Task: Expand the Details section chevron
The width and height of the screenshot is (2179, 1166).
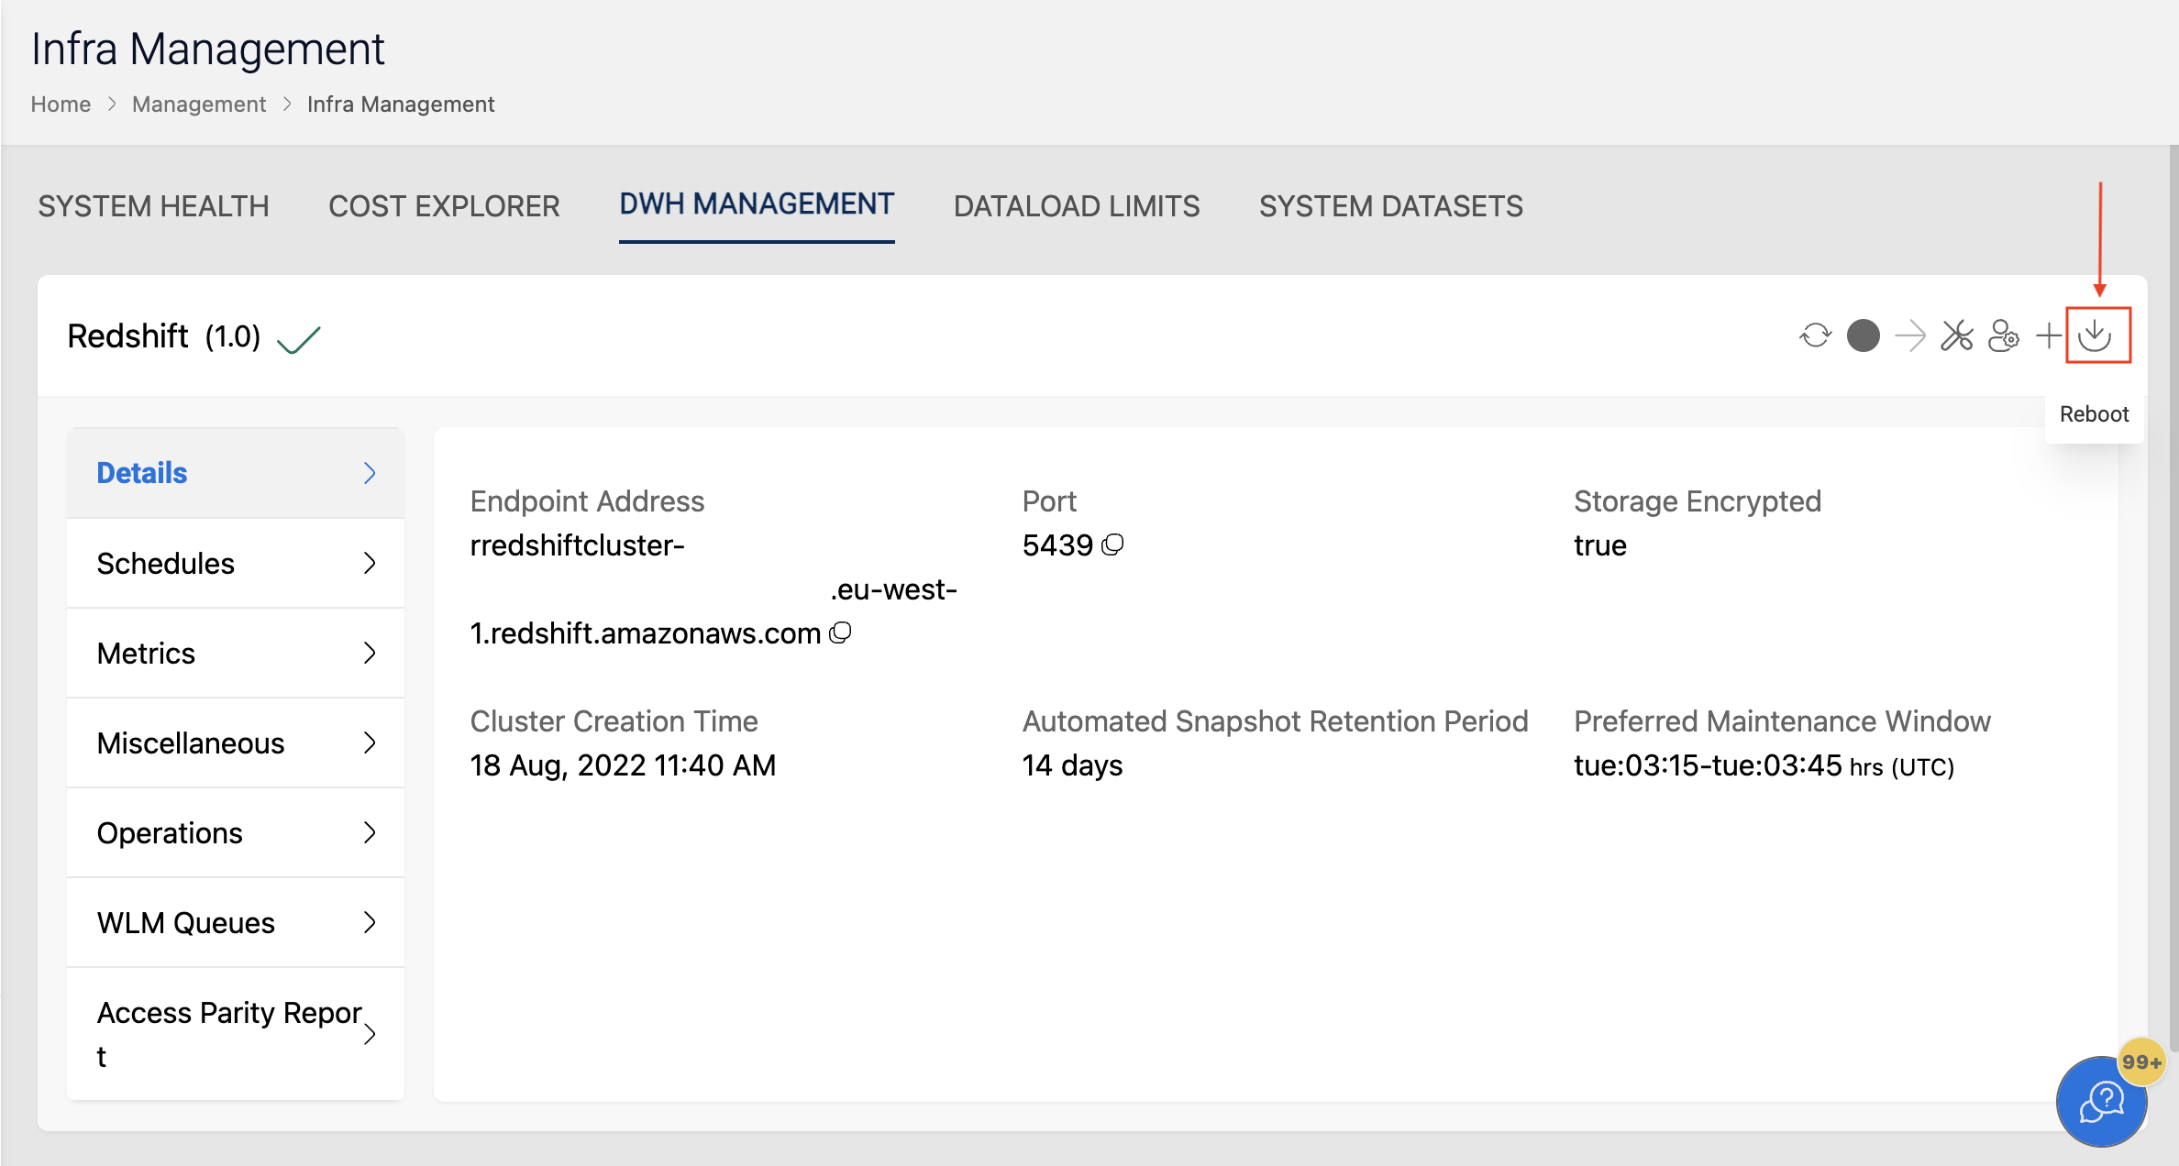Action: tap(370, 473)
